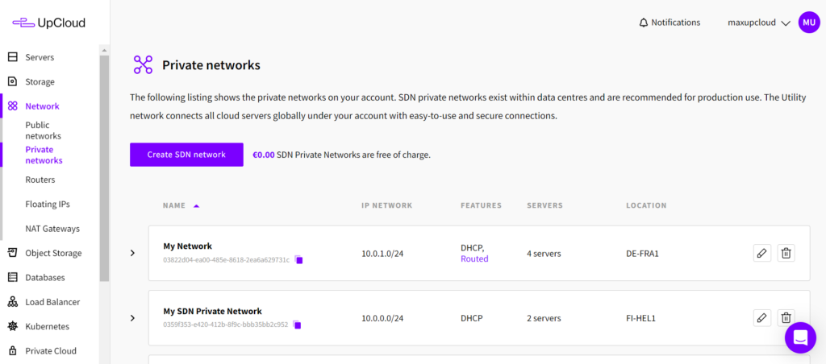Delete My Network using trash icon
This screenshot has width=826, height=364.
tap(786, 254)
